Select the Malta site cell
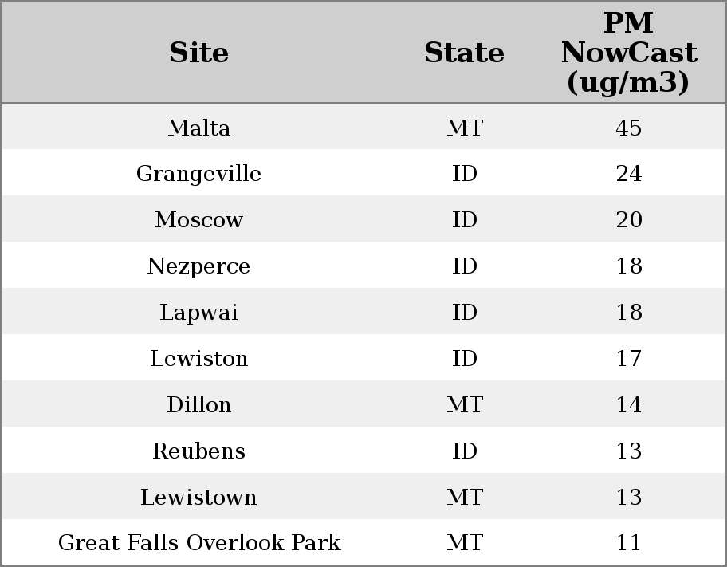 coord(198,128)
